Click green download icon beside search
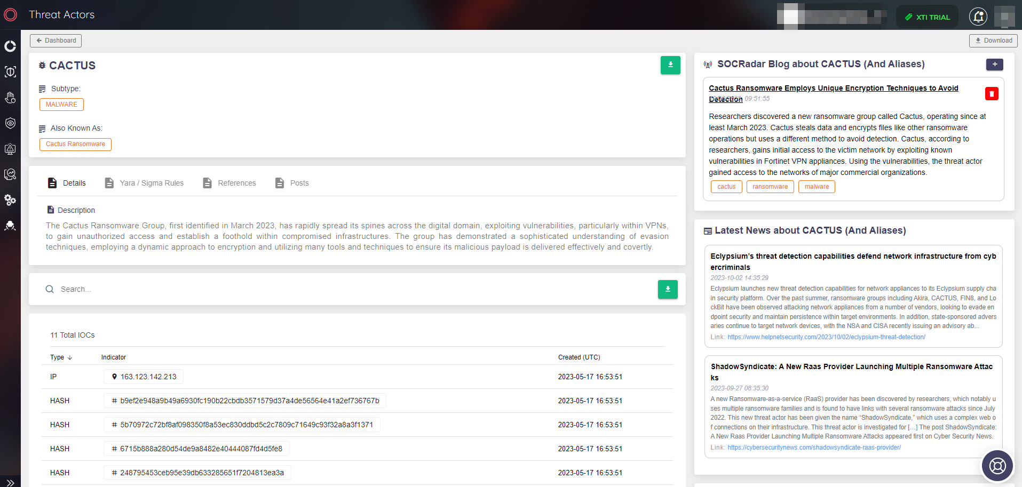The width and height of the screenshot is (1022, 487). click(x=668, y=289)
